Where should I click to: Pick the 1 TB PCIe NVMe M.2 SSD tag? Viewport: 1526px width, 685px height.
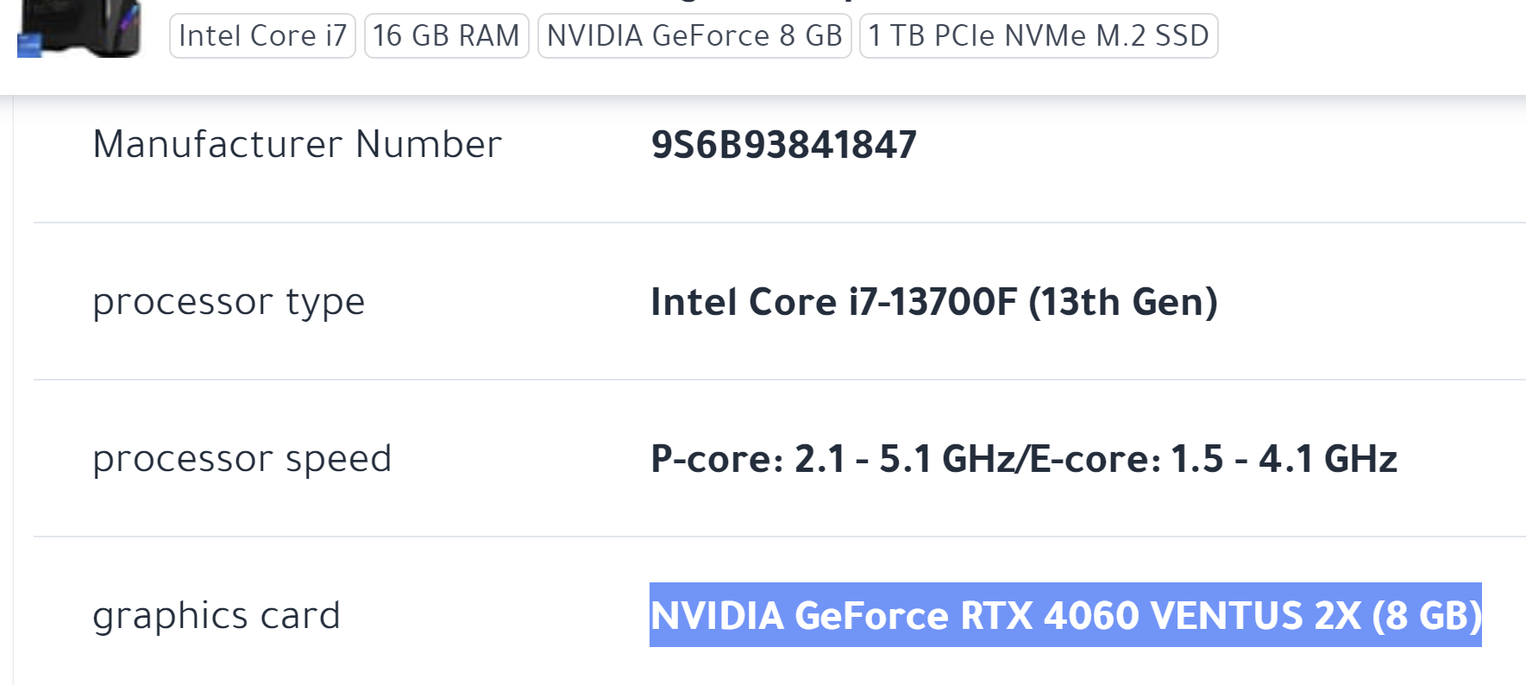[x=1039, y=36]
